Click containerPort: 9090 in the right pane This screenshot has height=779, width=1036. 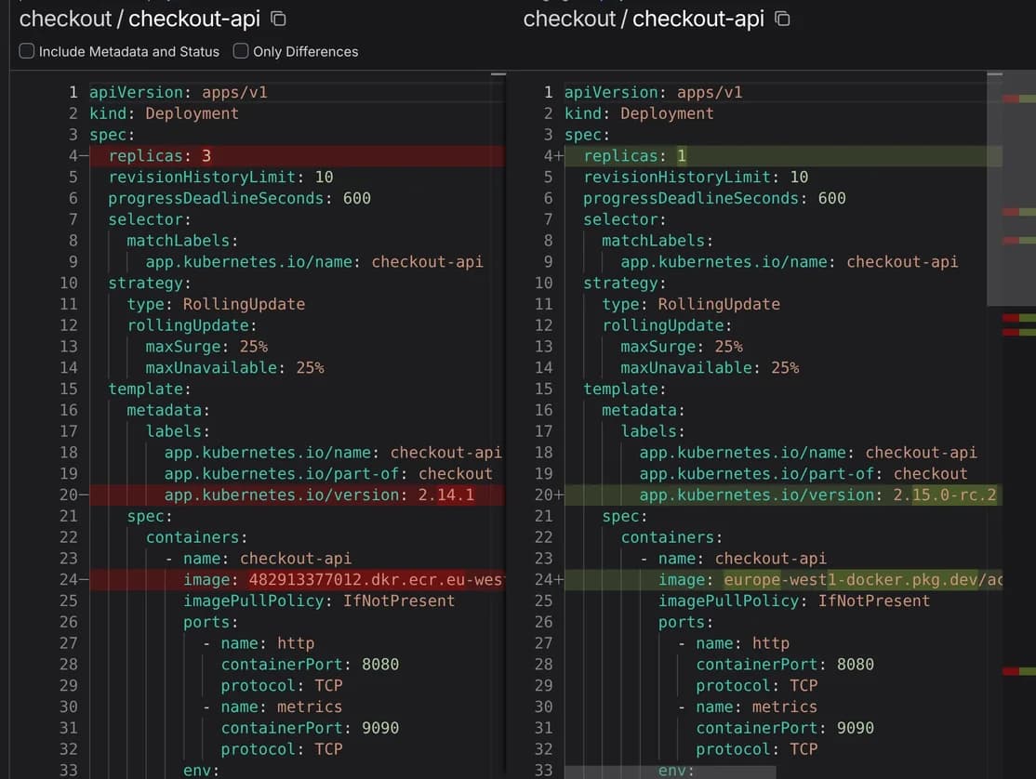[785, 728]
